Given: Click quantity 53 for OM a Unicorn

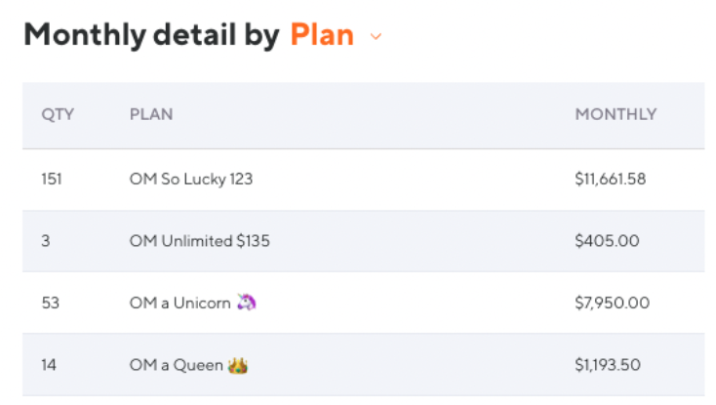Looking at the screenshot, I should (50, 303).
